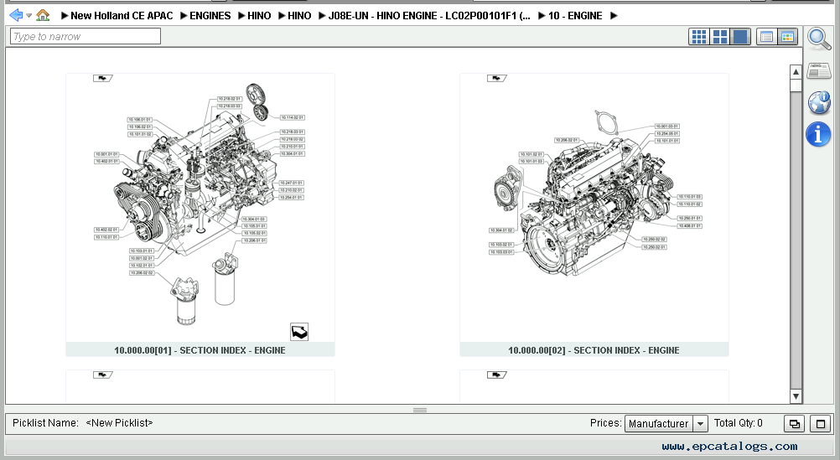Open back-history dropdown arrow beside back button
Screen dimensions: 840x460
coord(29,16)
